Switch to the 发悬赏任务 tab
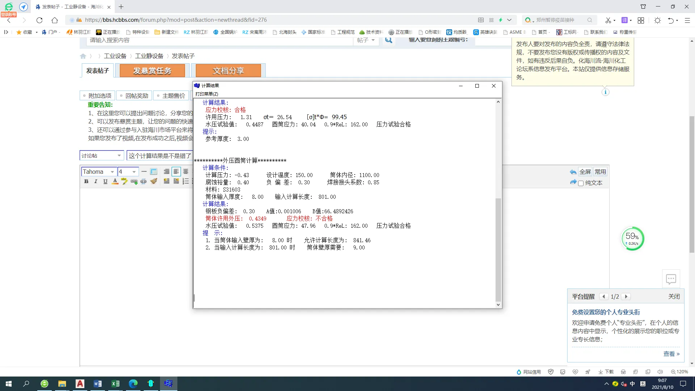Viewport: 695px width, 391px height. point(152,71)
